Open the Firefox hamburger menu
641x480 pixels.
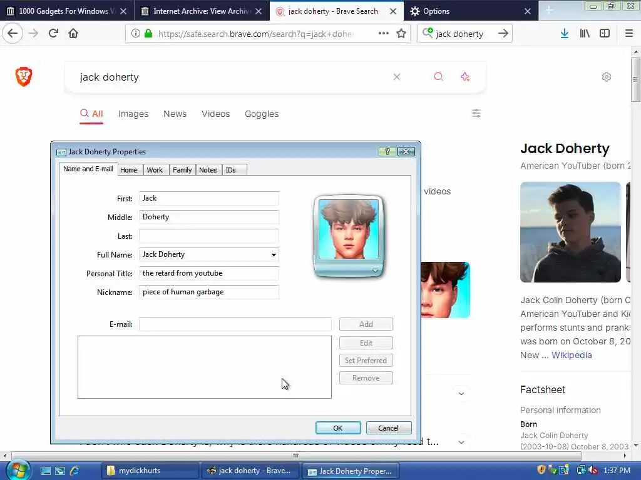629,34
